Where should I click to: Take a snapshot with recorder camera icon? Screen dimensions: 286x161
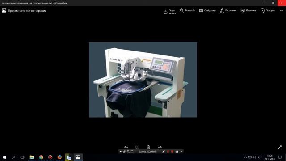click(177, 152)
